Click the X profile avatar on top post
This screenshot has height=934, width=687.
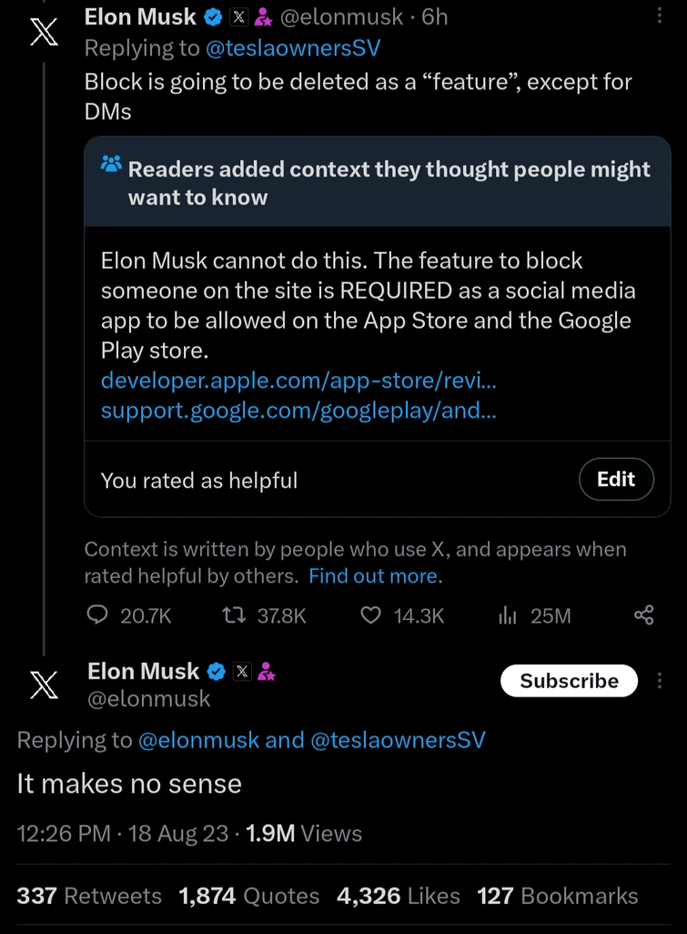coord(43,34)
